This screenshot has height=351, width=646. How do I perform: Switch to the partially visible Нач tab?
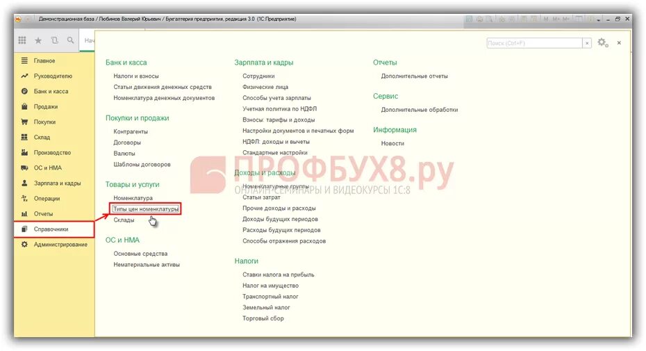88,40
